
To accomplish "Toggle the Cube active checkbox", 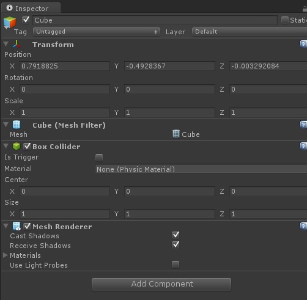I will click(26, 20).
